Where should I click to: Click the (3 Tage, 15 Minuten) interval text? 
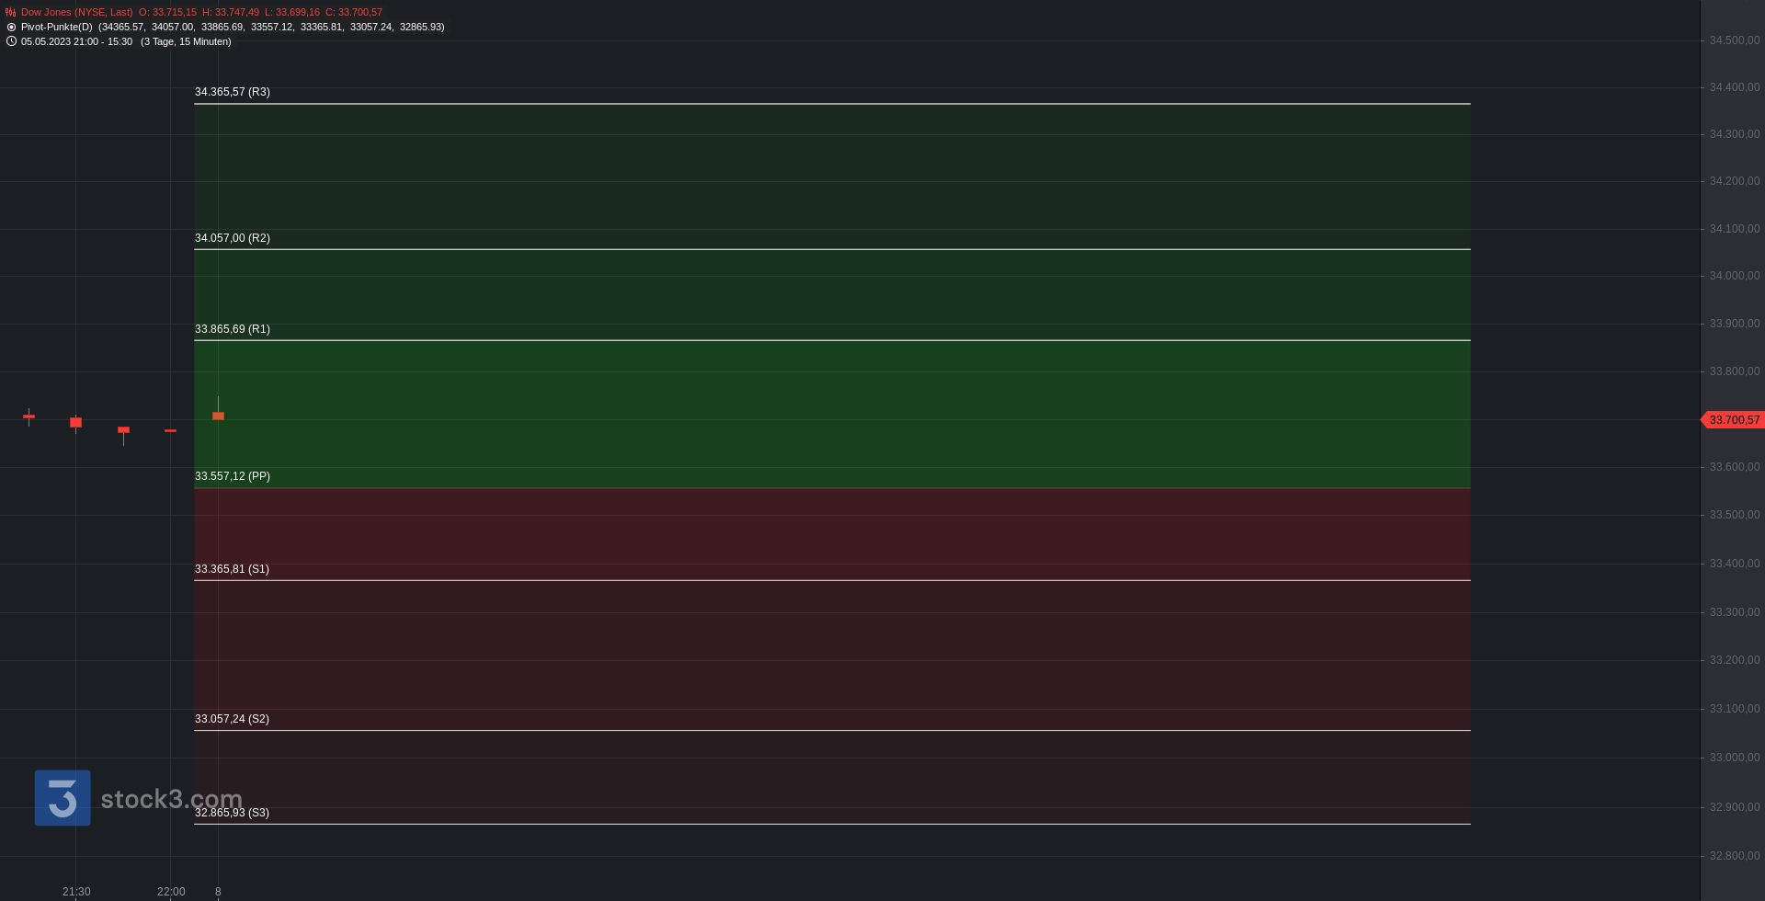coord(186,42)
